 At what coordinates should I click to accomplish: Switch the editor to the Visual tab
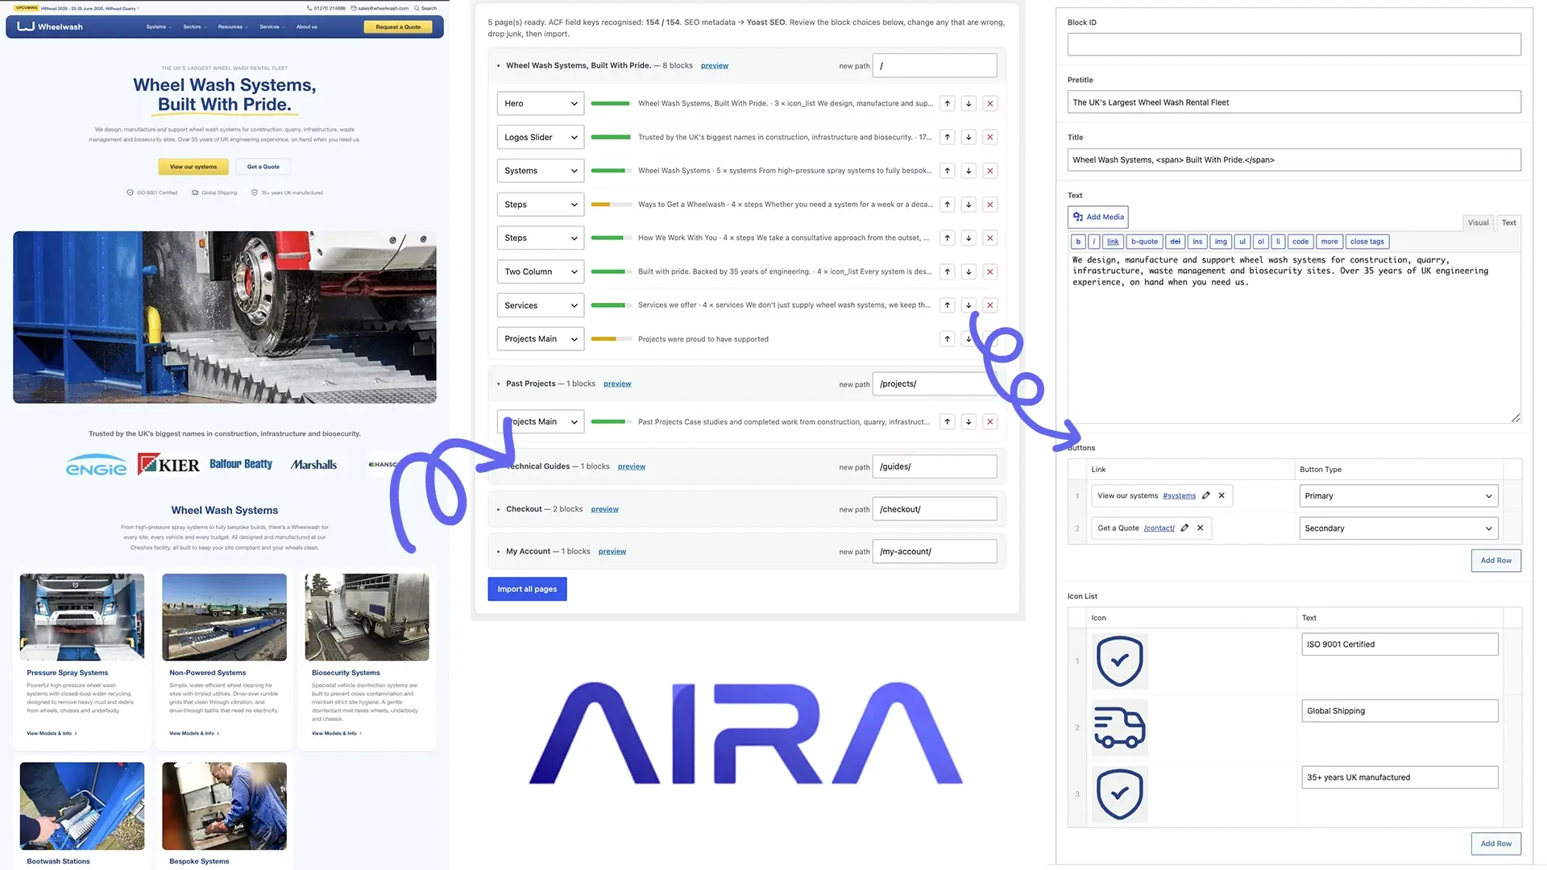1478,222
